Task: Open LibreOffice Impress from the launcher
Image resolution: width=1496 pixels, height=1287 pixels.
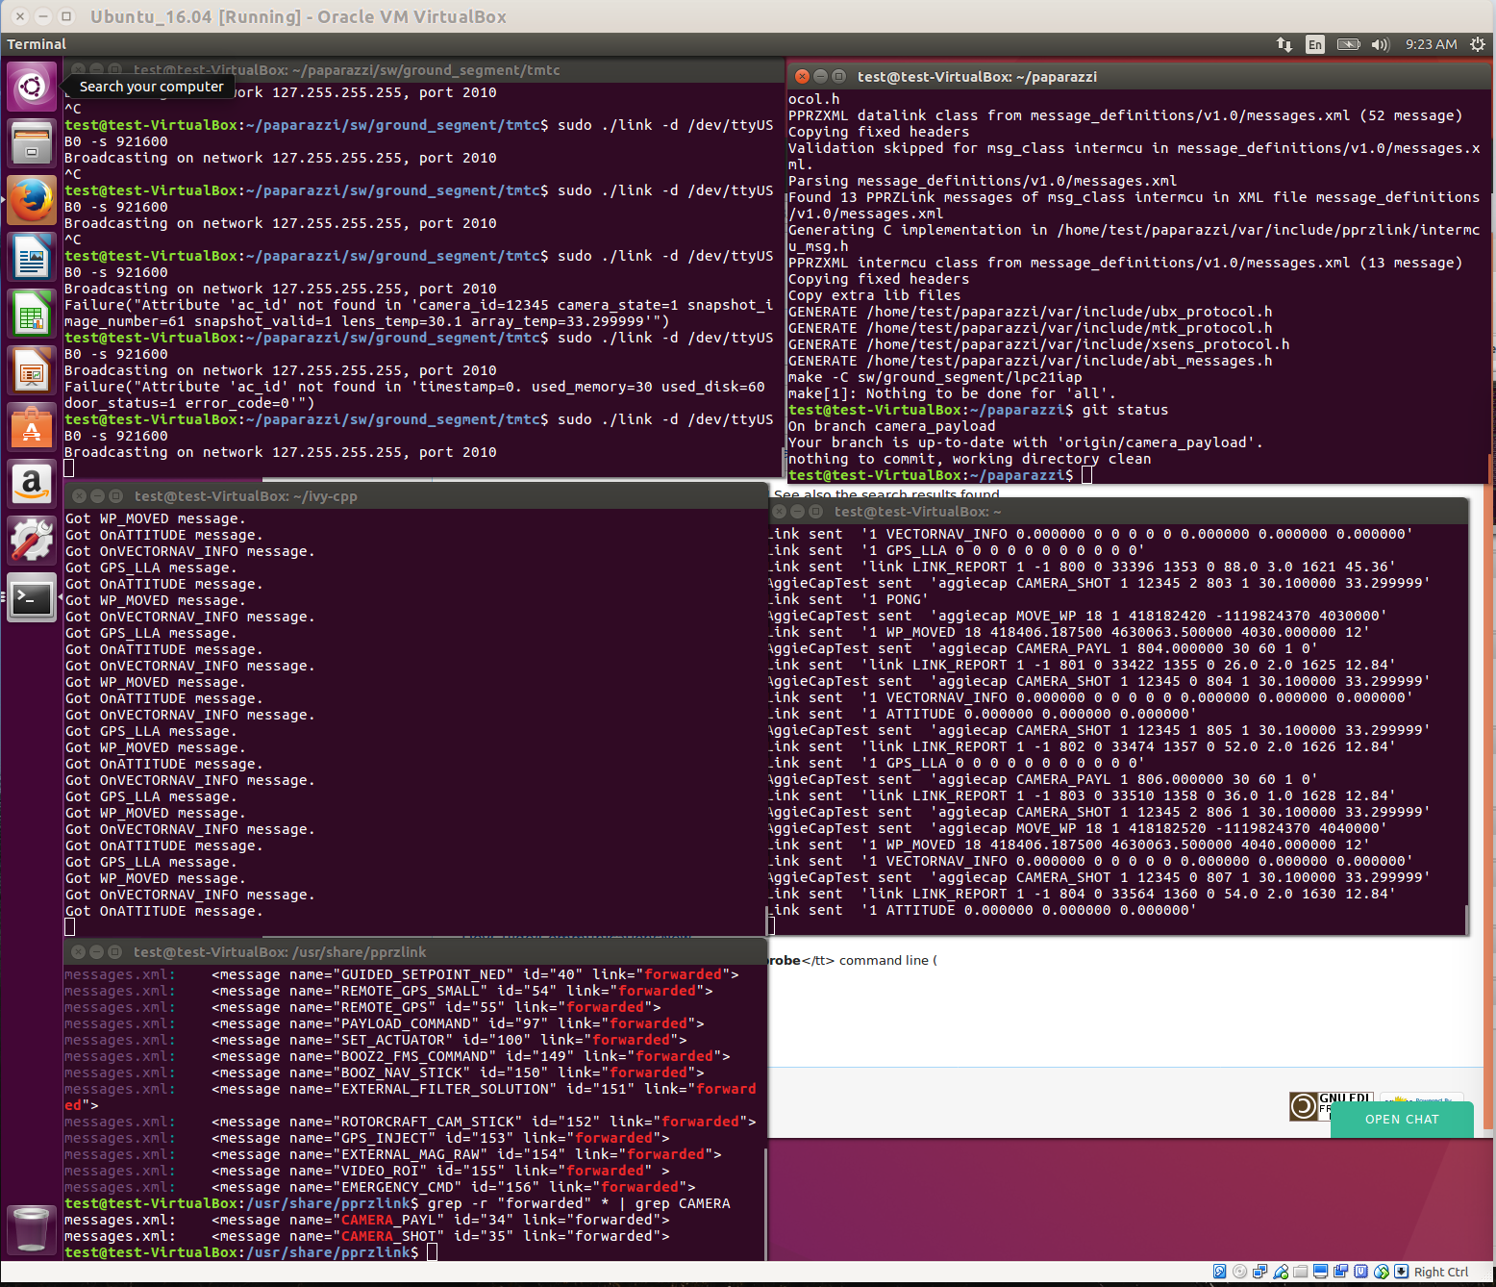Action: 32,370
